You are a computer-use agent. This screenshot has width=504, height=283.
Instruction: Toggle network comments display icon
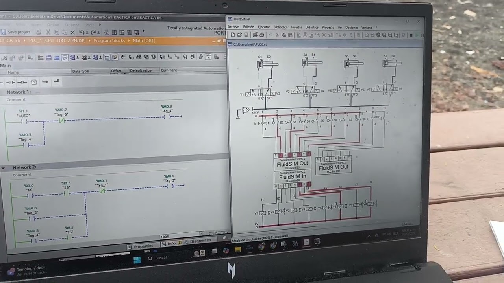coord(65,57)
